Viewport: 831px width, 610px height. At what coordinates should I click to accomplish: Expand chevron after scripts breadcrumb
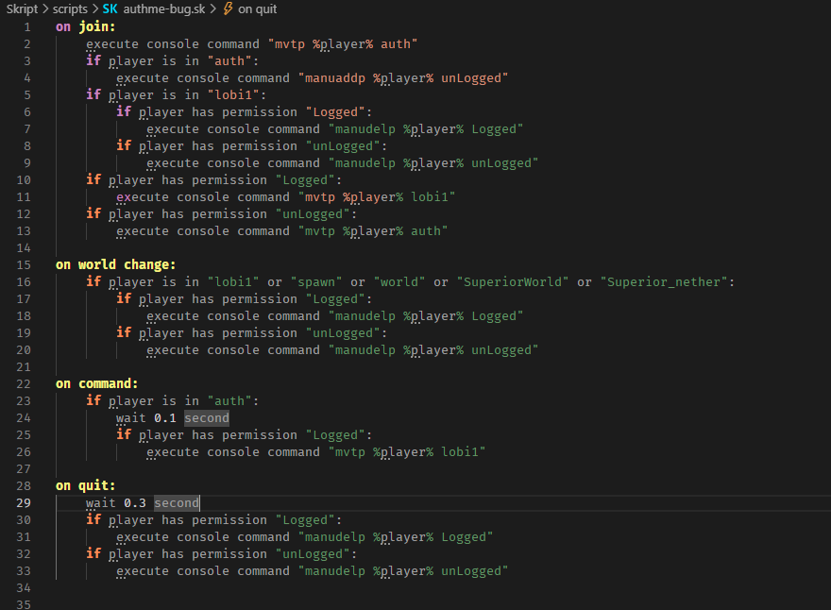pos(94,9)
